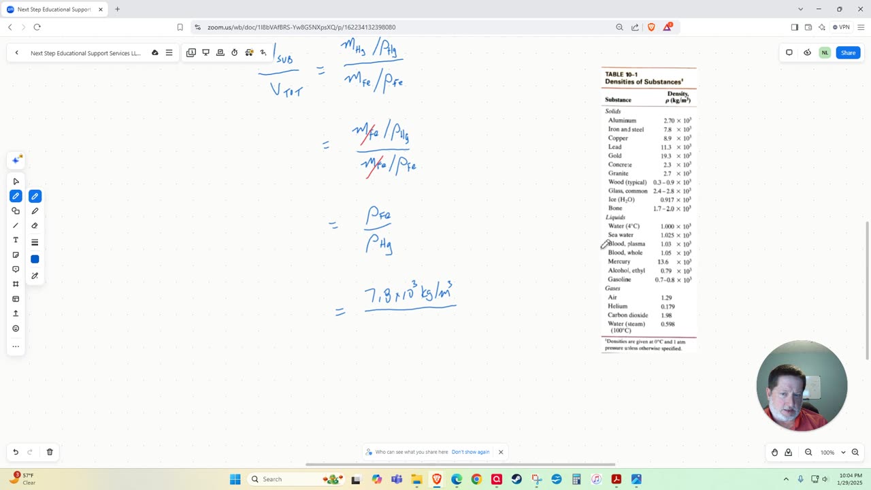Select the comment tool
Screen dimensions: 871x490
coord(16,269)
